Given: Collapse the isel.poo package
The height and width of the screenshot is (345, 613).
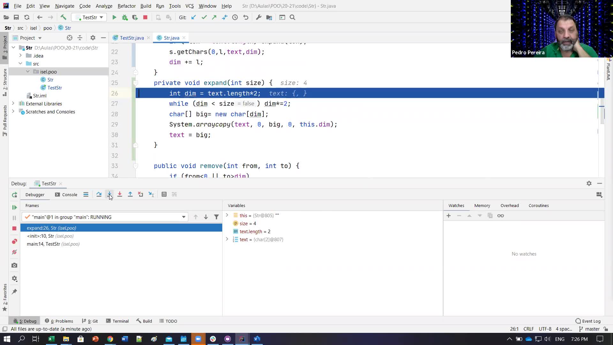Looking at the screenshot, I should pyautogui.click(x=28, y=72).
